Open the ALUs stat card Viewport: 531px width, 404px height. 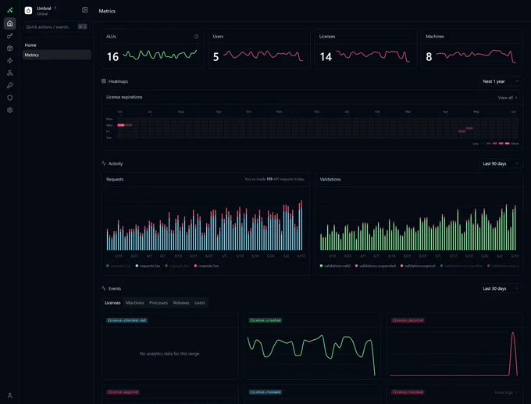[x=152, y=48]
